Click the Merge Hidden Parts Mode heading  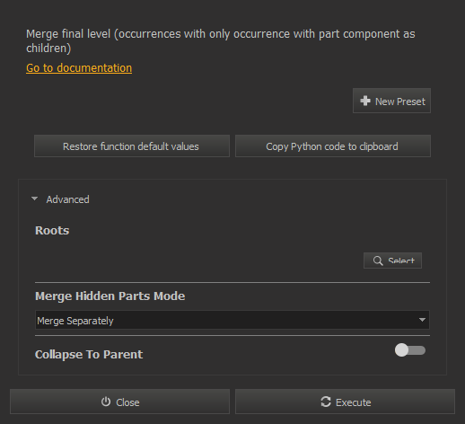[x=110, y=296]
